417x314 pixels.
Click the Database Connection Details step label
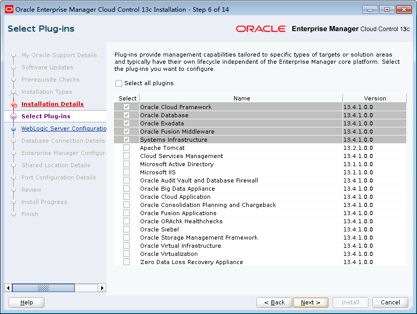(x=63, y=141)
